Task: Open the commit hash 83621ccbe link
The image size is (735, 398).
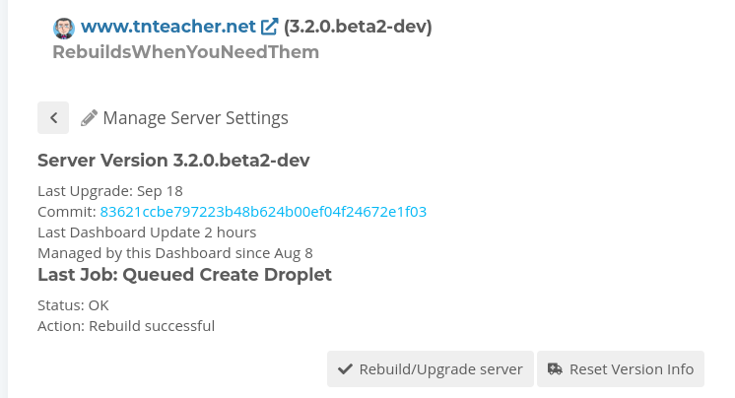Action: tap(263, 211)
